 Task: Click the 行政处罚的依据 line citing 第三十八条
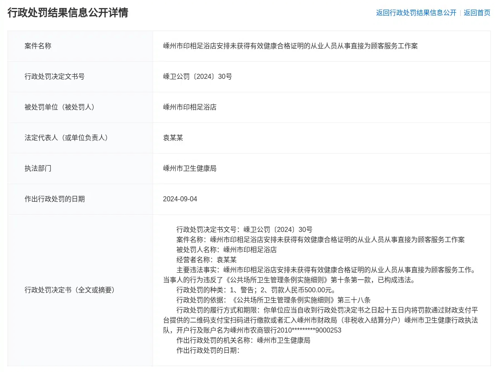[x=273, y=300]
